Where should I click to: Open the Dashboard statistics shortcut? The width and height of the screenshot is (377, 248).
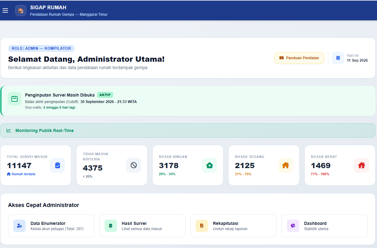325,226
